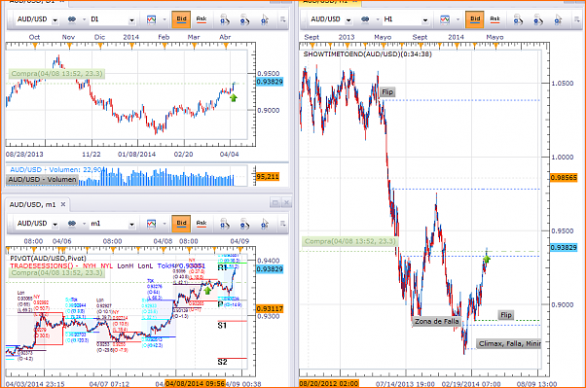Toggle Ask price display in H1 chart

pos(494,19)
